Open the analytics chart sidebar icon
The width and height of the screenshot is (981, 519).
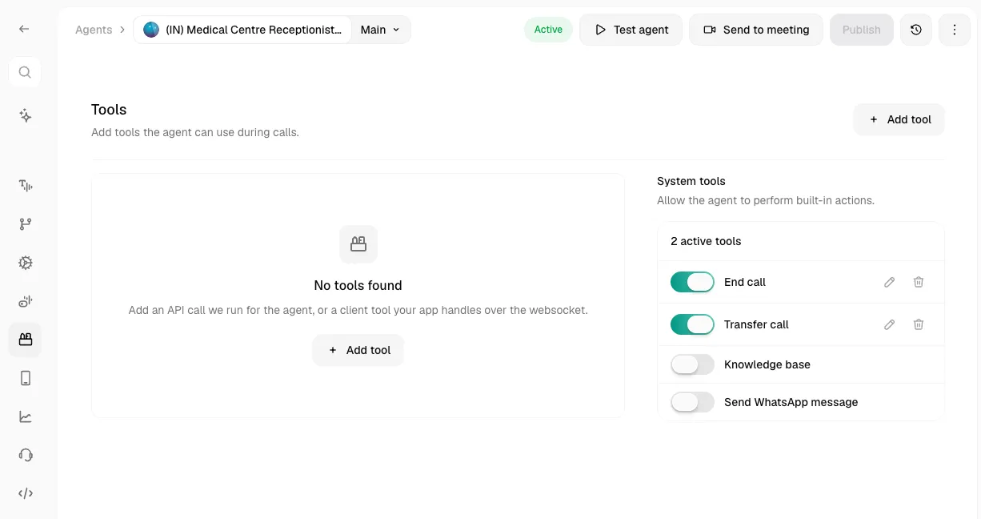pos(25,416)
